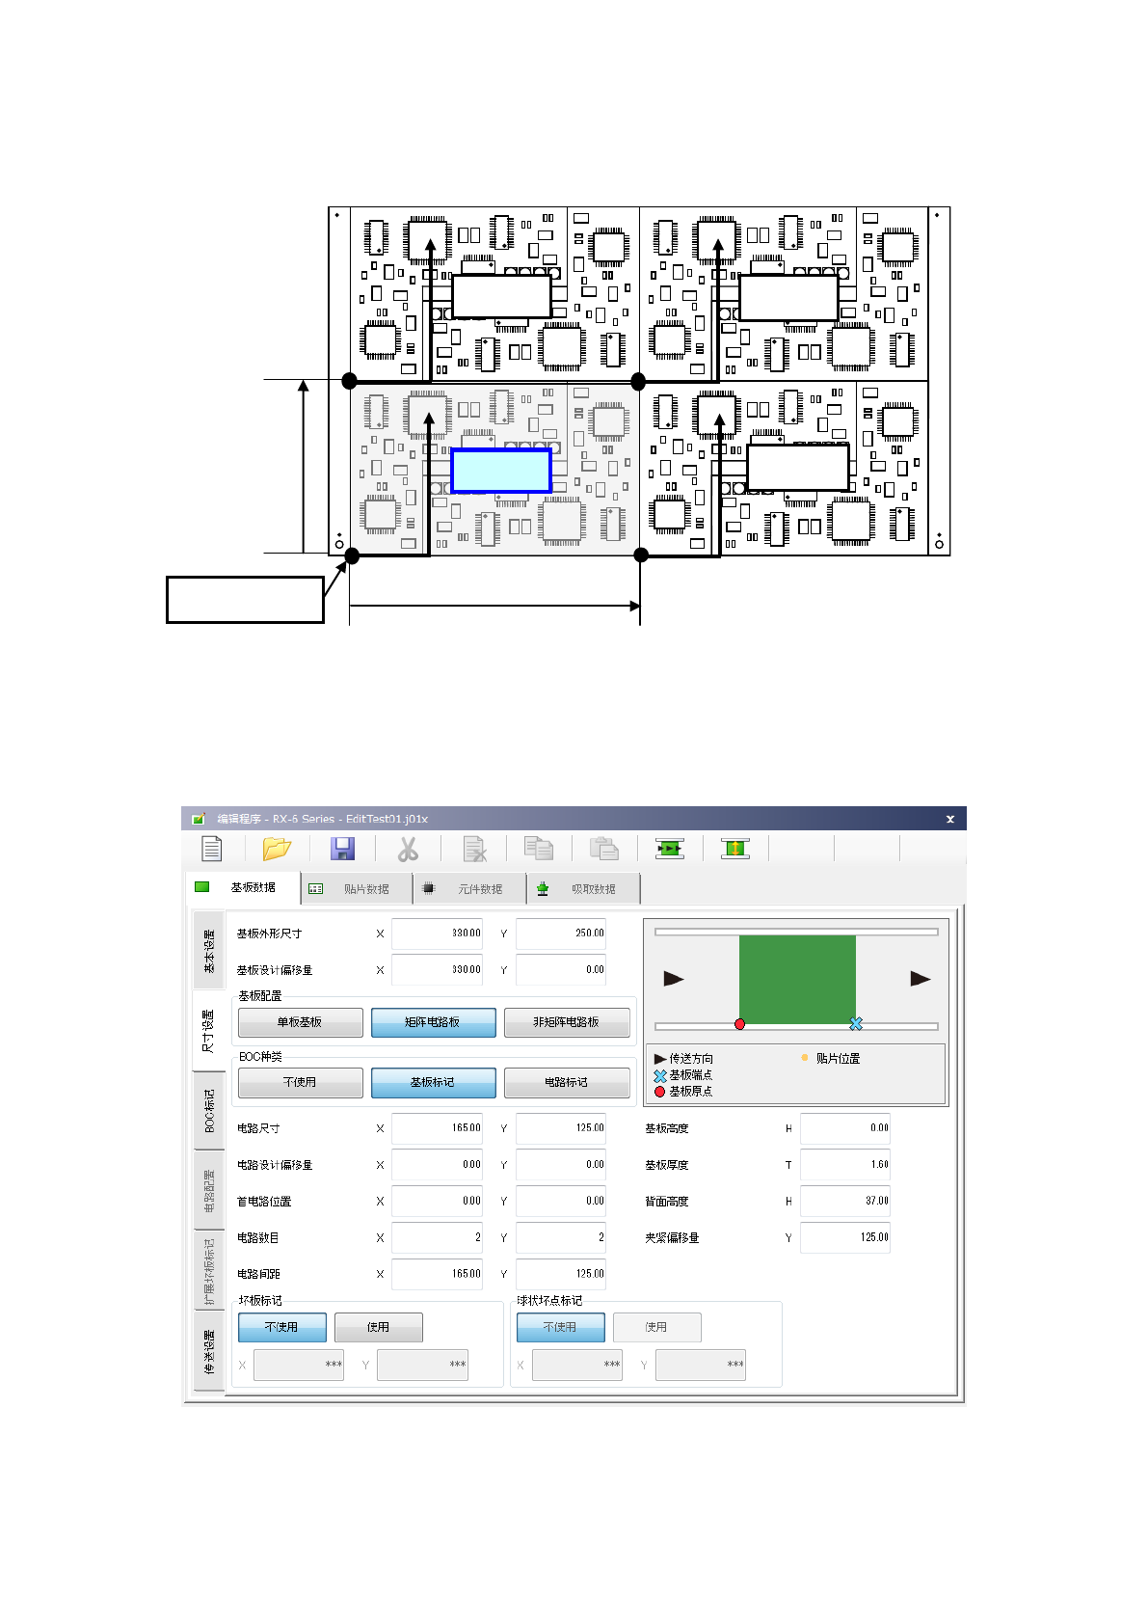
Task: Click the 电路数目 Y input field
Action: coord(561,1237)
